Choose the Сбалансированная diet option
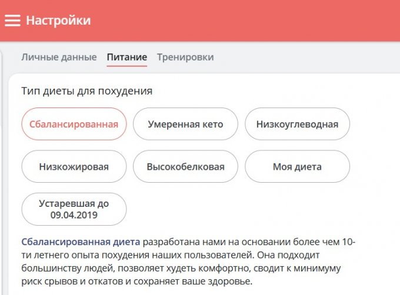The height and width of the screenshot is (295, 400). click(x=74, y=124)
